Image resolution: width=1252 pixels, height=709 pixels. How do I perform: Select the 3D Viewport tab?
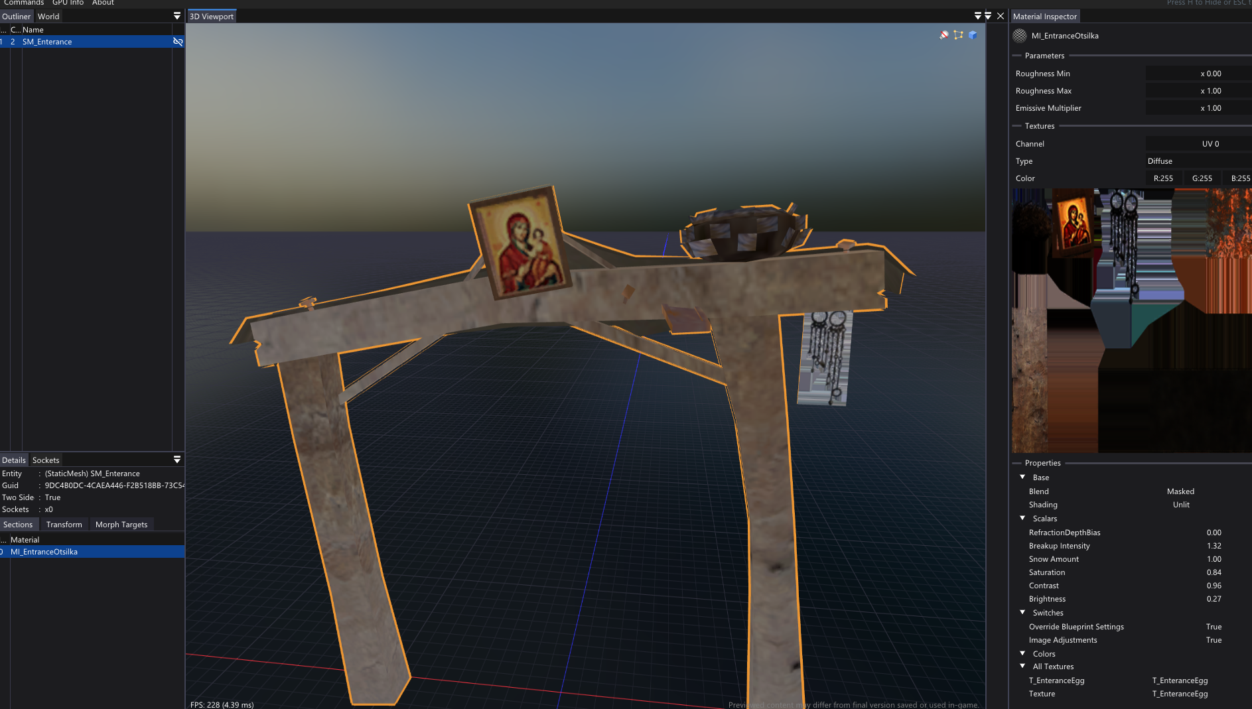[212, 17]
